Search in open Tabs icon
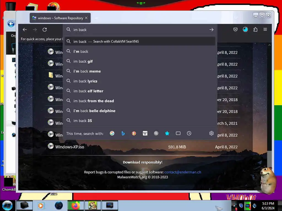The height and width of the screenshot is (211, 282). [x=178, y=133]
